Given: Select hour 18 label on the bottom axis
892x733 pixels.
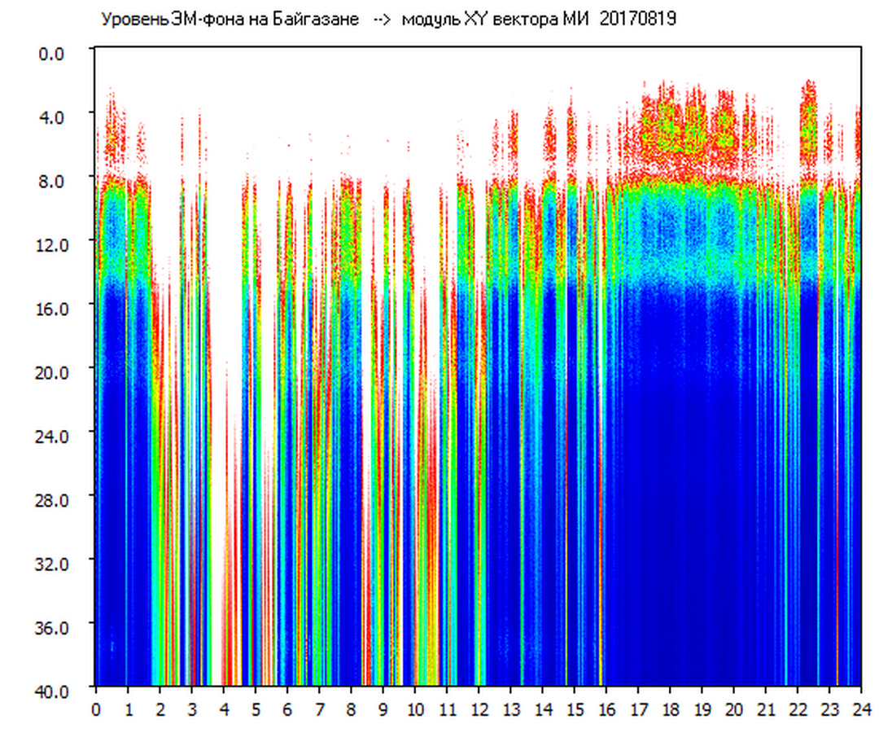Looking at the screenshot, I should [x=671, y=709].
